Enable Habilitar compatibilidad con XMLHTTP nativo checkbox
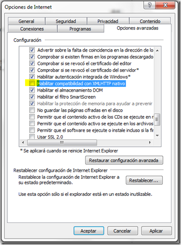 [32, 83]
